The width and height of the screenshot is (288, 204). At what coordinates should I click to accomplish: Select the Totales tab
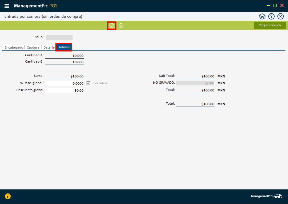point(64,47)
